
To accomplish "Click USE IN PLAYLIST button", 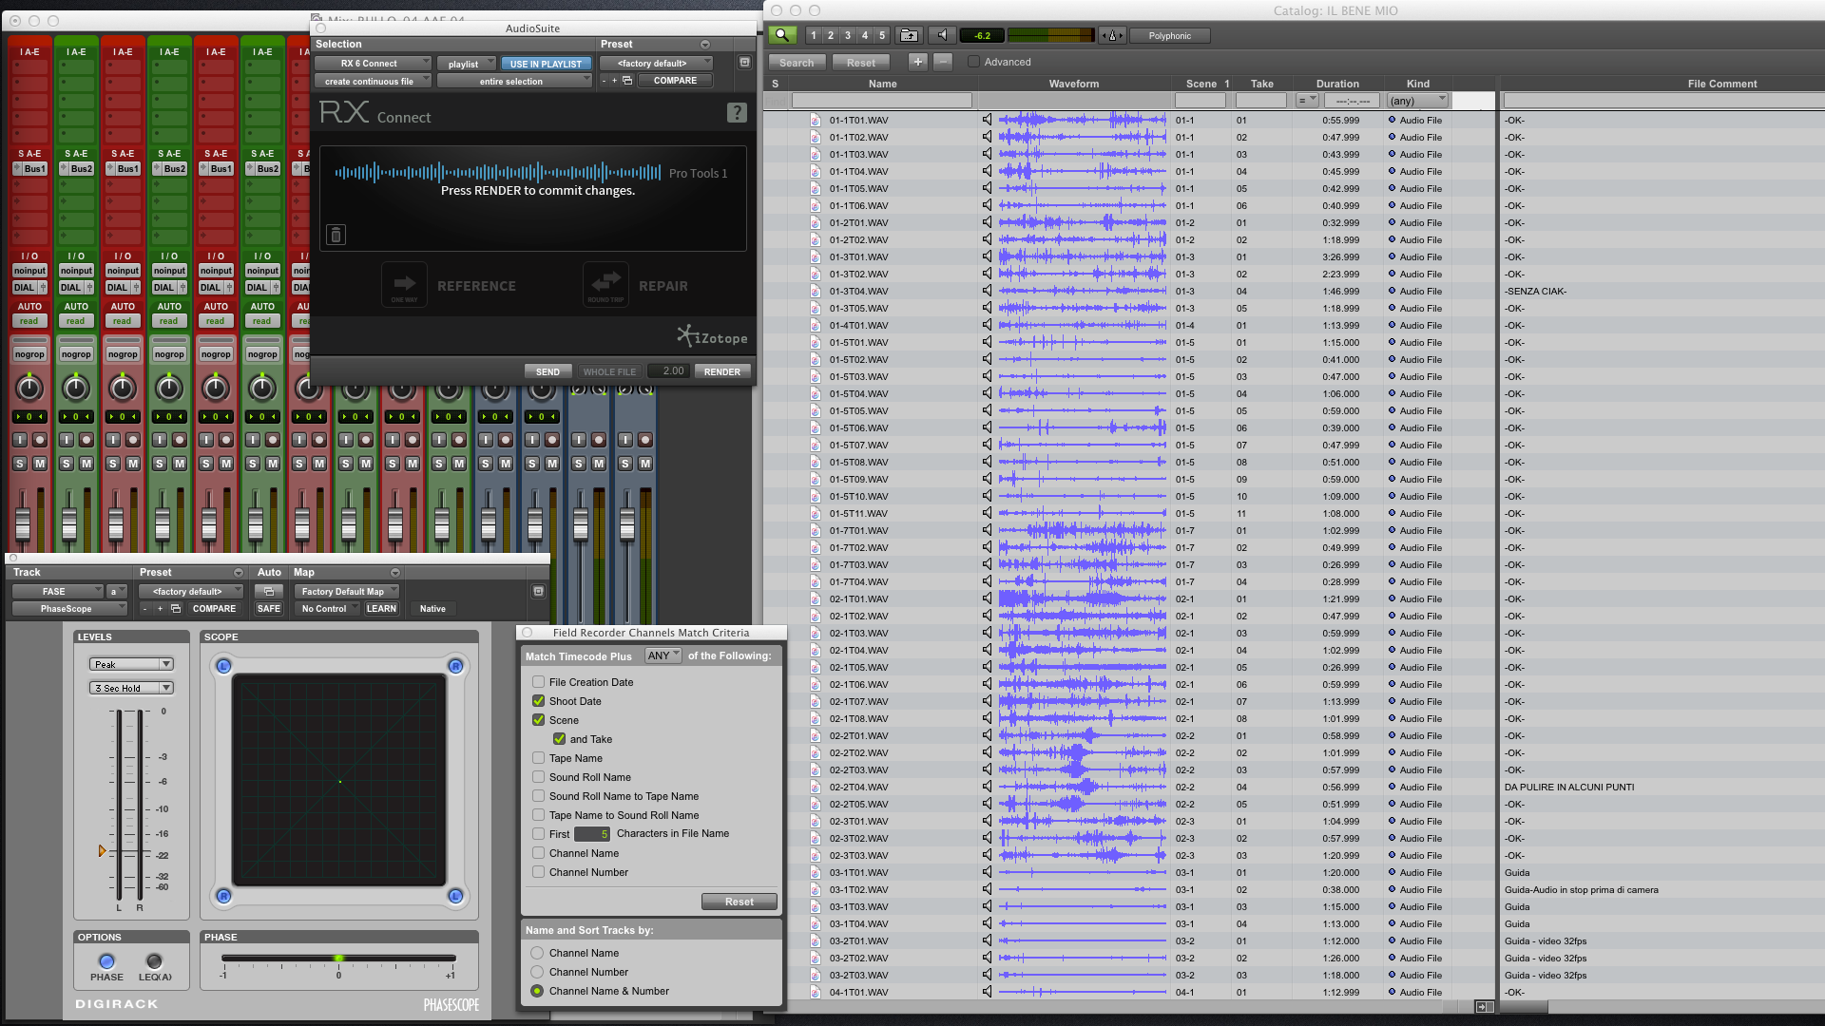I will tap(546, 64).
